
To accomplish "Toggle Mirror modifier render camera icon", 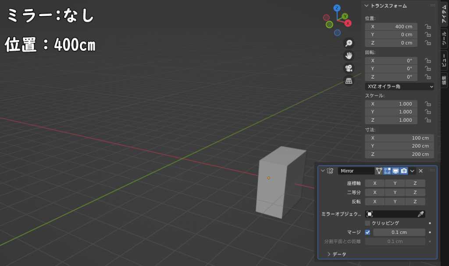I will click(404, 171).
